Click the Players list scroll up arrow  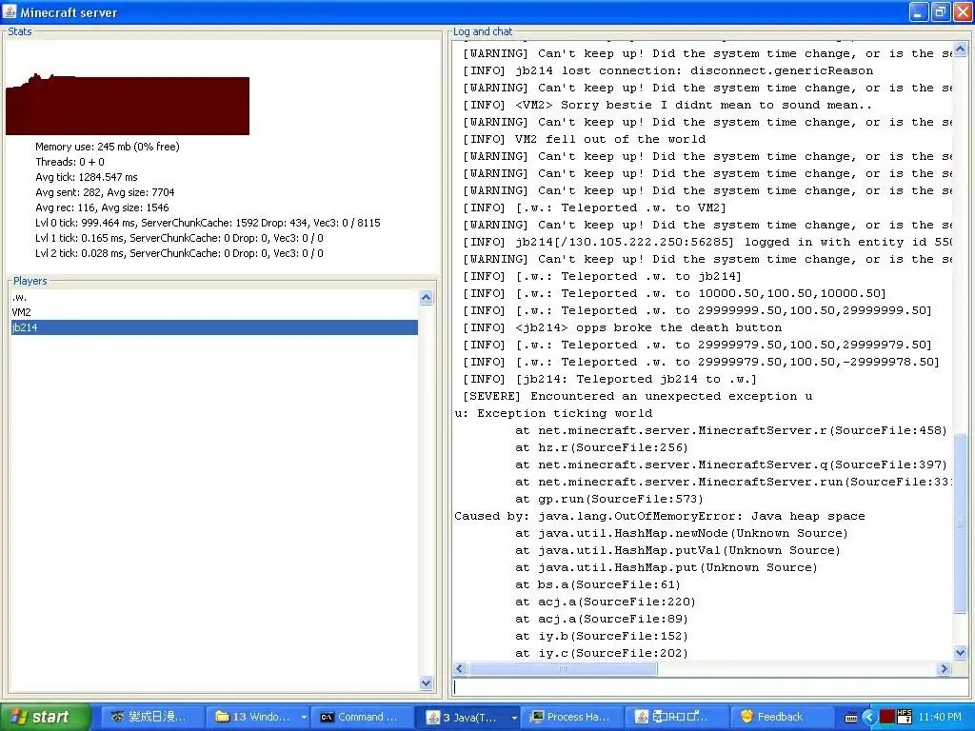[x=426, y=297]
